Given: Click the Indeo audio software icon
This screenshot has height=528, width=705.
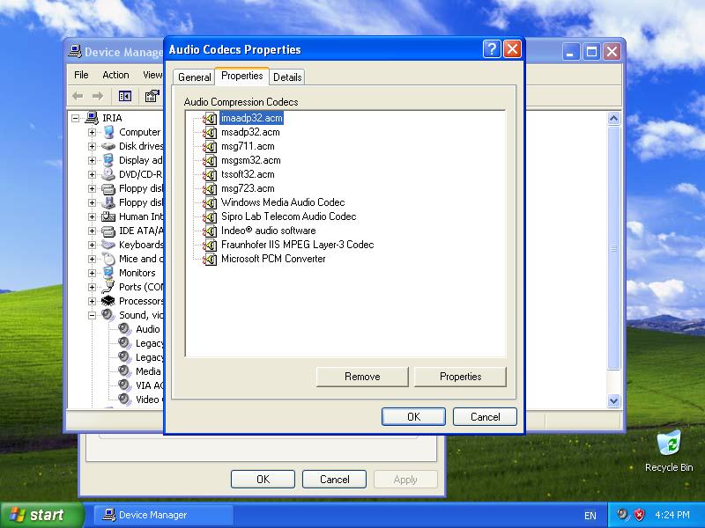Looking at the screenshot, I should pos(210,231).
